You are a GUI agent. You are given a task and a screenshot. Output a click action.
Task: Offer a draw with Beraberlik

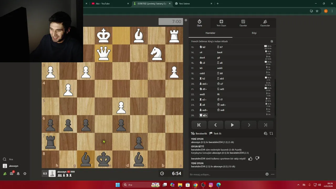[x=199, y=134]
